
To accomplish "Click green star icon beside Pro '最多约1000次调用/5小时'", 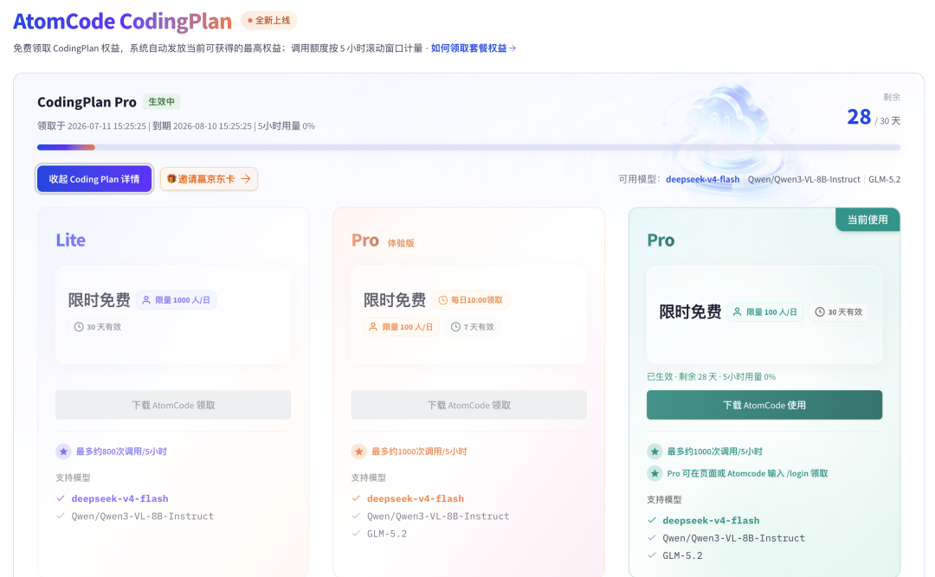I will click(x=654, y=452).
